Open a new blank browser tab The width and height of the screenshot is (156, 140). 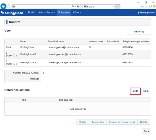click(x=118, y=7)
